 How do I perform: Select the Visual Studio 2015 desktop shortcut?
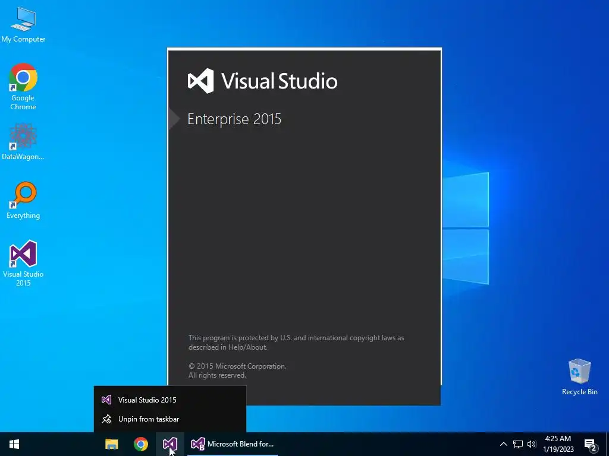pyautogui.click(x=23, y=264)
